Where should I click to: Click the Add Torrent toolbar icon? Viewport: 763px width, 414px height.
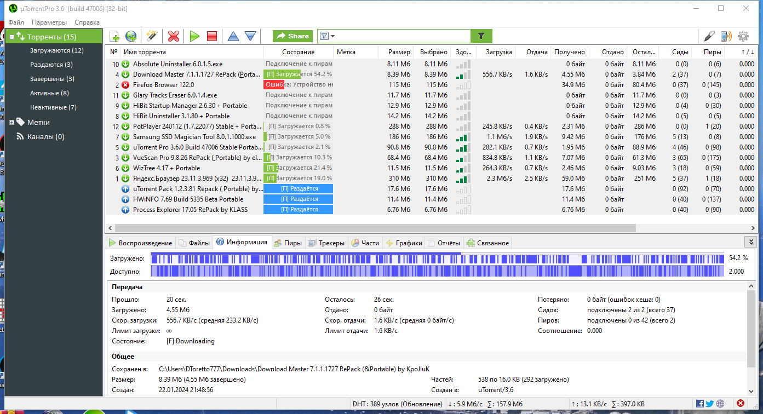tap(114, 36)
